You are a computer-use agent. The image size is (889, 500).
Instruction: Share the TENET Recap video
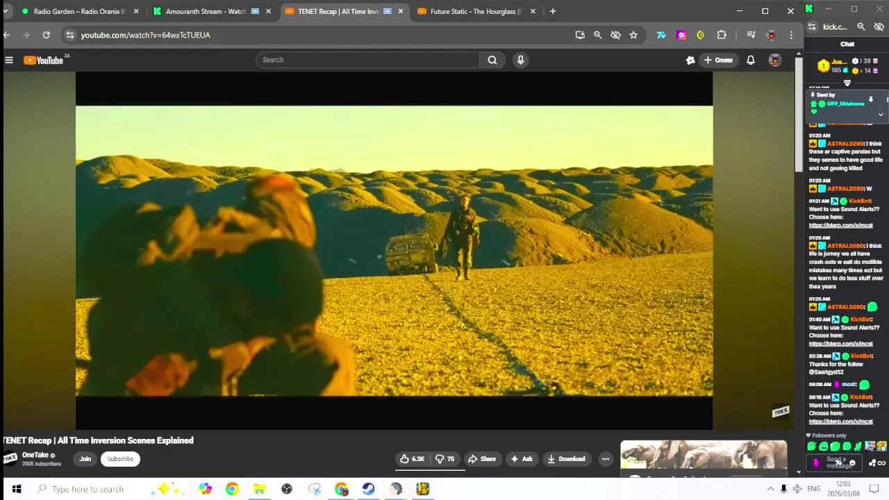(482, 459)
